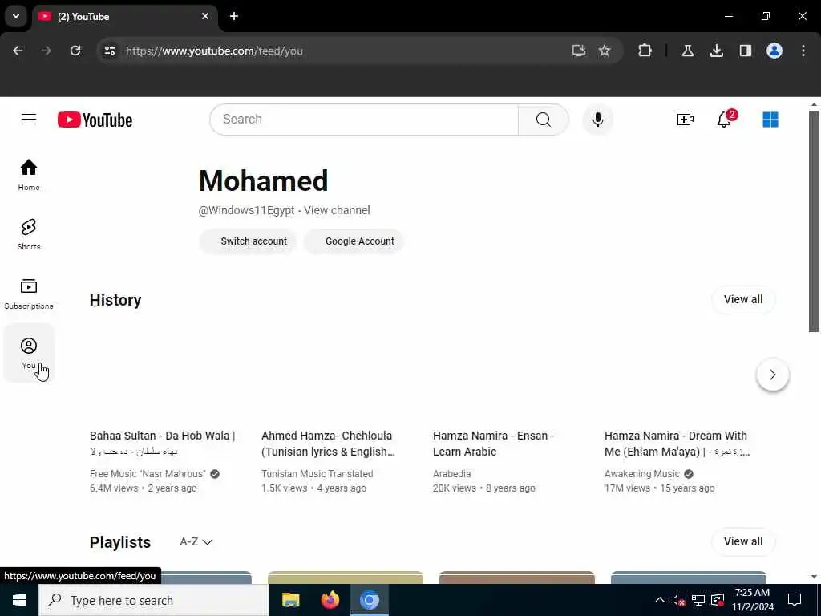Open the Tunisian Music Translated channel
The image size is (821, 616).
(317, 473)
